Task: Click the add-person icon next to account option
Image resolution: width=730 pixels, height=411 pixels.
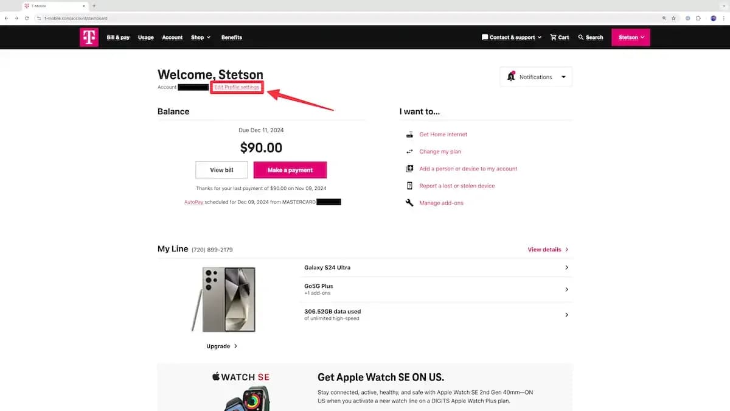Action: (x=409, y=169)
